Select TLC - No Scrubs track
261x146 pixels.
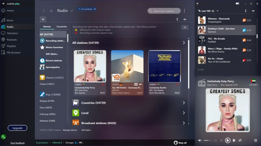point(226,40)
